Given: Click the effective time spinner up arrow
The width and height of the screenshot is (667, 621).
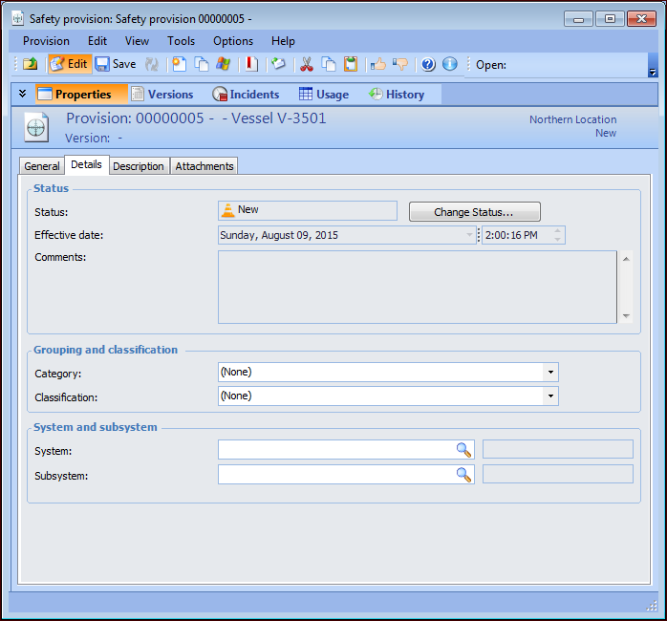Looking at the screenshot, I should pyautogui.click(x=558, y=230).
